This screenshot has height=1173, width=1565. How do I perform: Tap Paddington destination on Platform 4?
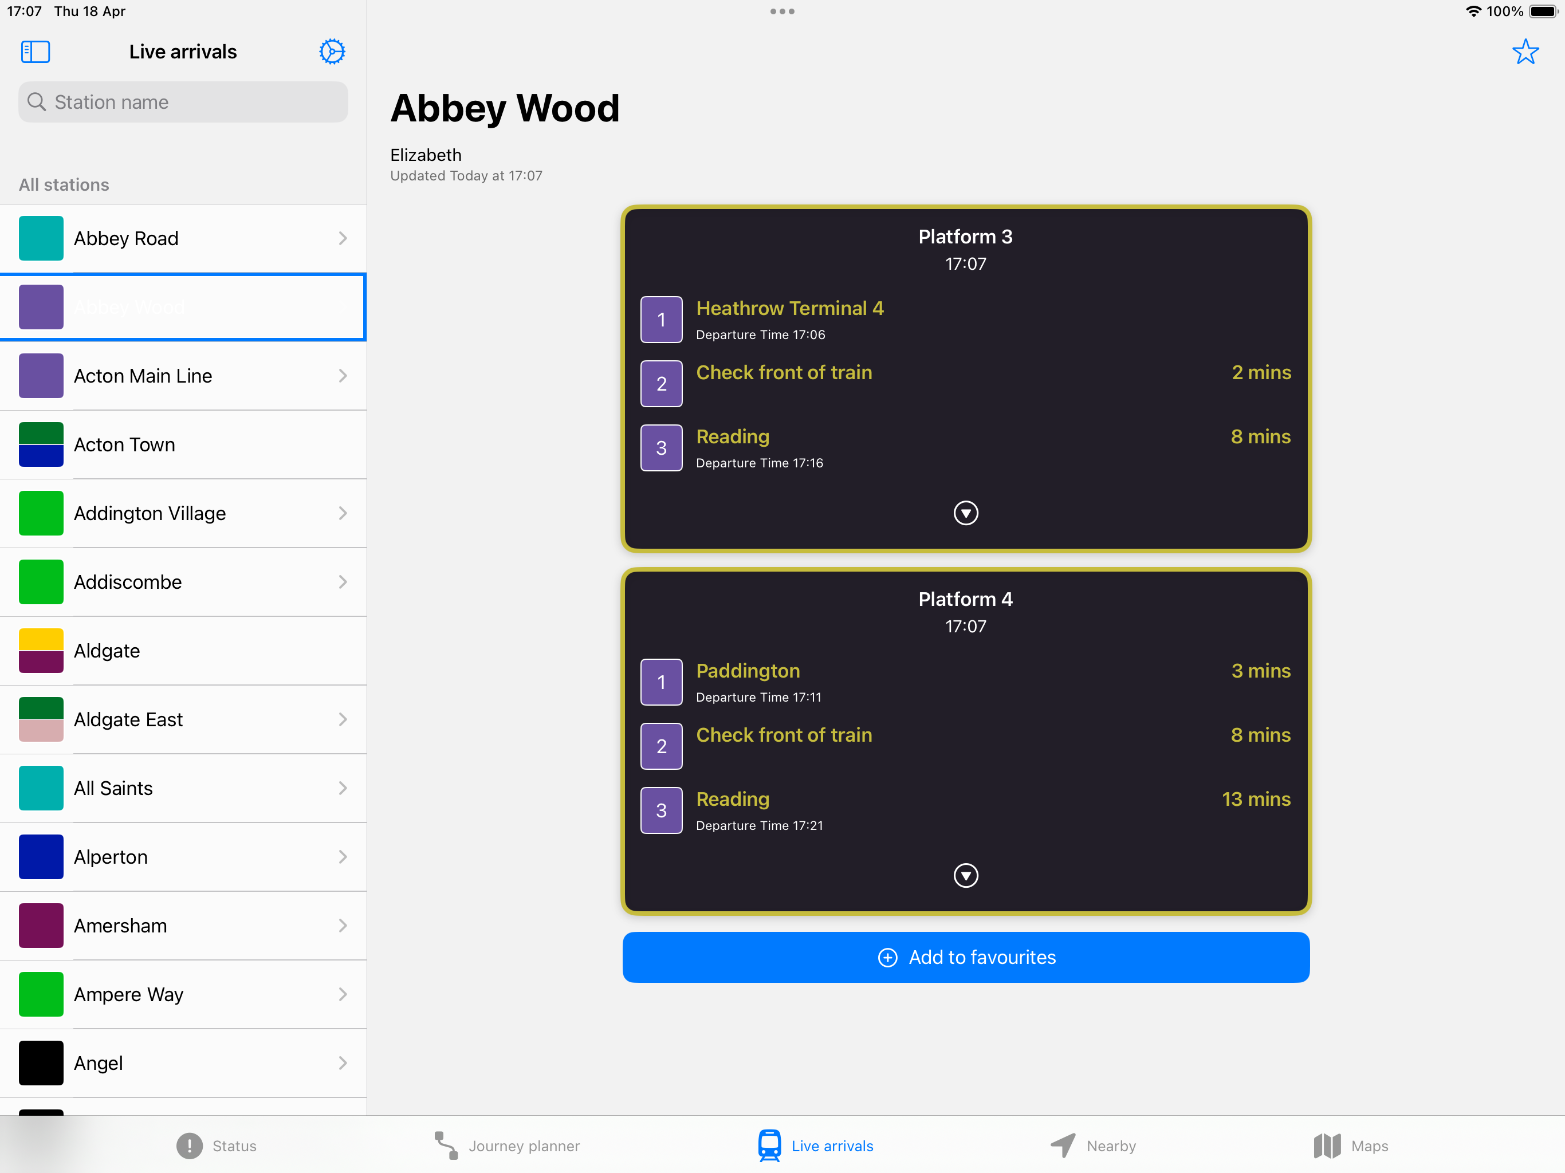pyautogui.click(x=748, y=671)
